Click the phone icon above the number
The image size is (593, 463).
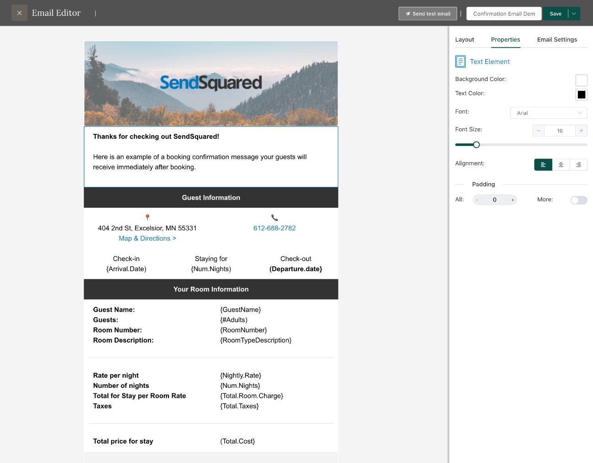point(275,218)
